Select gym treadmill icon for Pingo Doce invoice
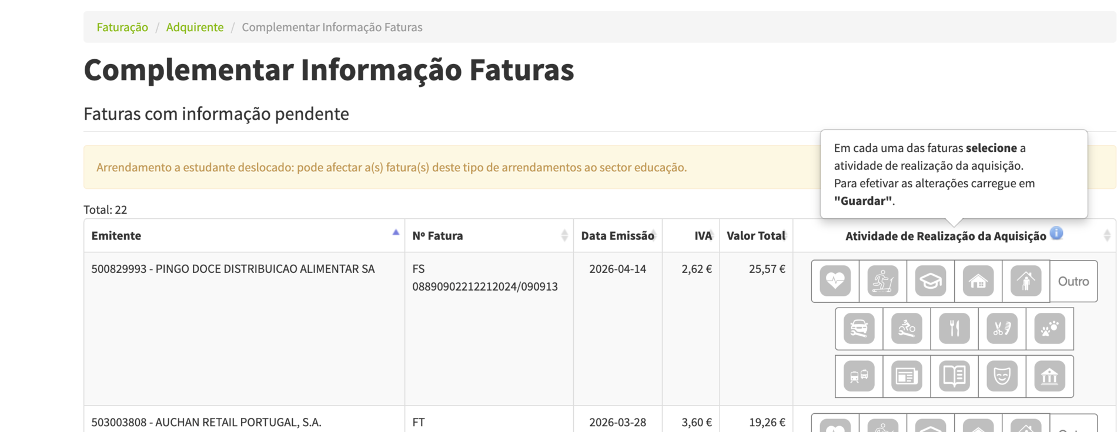Viewport: 1117px width, 432px height. pyautogui.click(x=883, y=281)
